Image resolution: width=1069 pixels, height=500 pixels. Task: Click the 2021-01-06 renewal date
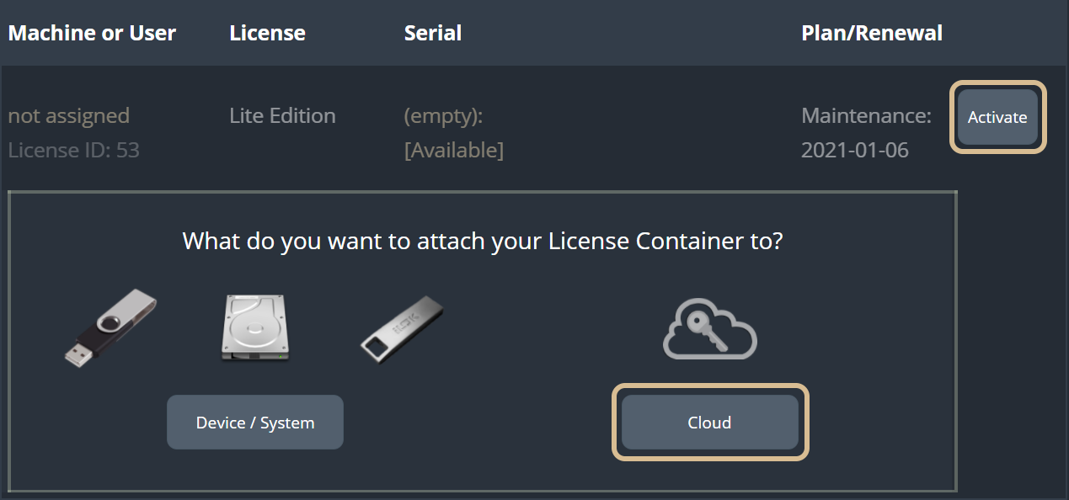point(854,151)
